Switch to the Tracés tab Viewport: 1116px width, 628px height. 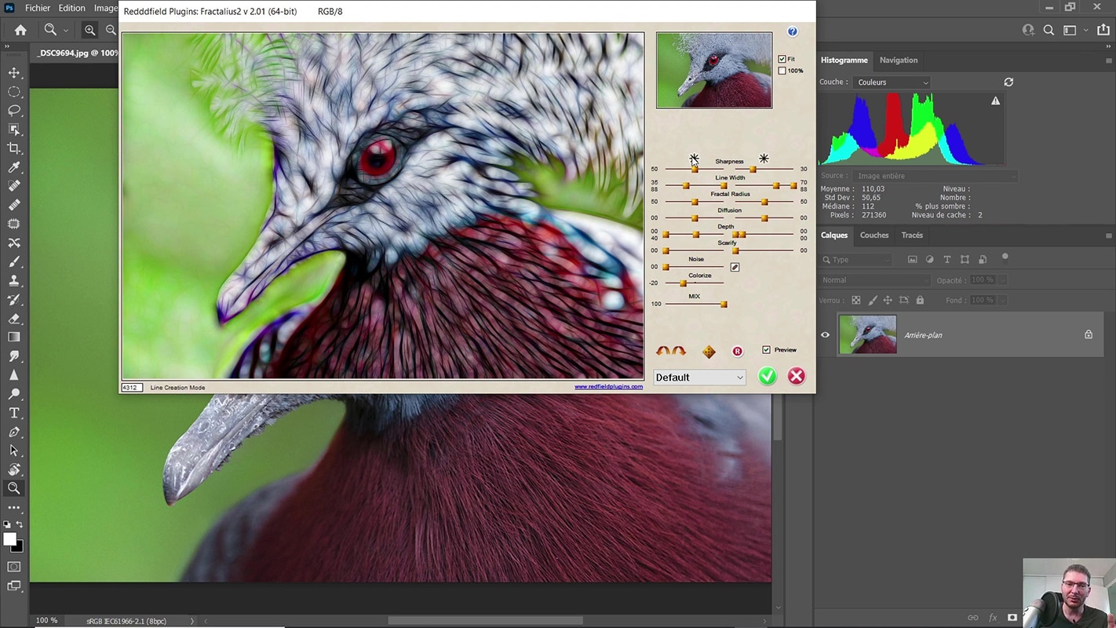click(912, 235)
